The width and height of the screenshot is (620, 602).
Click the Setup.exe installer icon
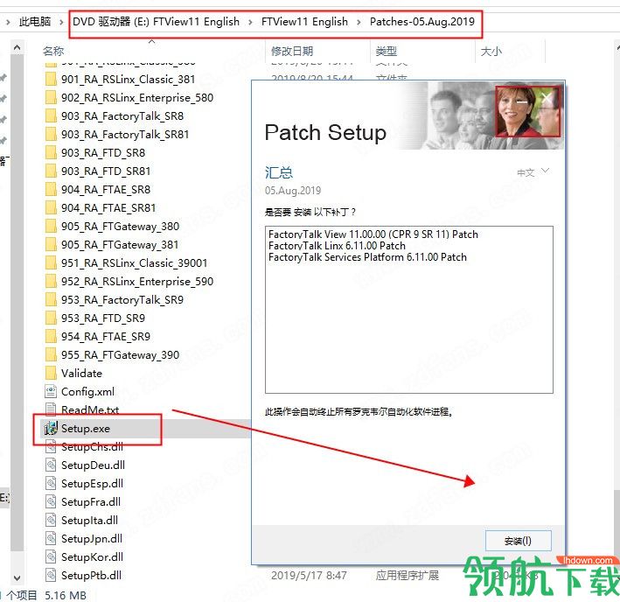[x=51, y=429]
